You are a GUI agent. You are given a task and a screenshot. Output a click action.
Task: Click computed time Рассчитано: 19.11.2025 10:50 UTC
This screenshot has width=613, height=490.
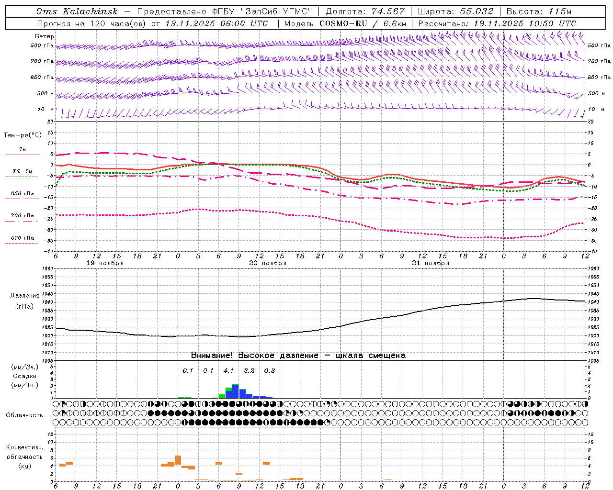pos(497,23)
